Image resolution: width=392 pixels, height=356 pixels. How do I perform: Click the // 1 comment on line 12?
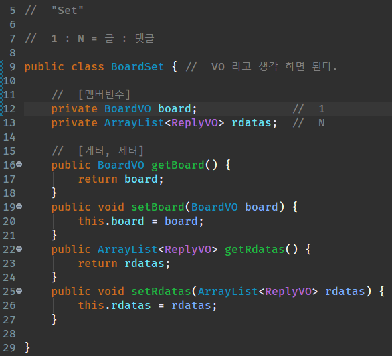(x=309, y=109)
